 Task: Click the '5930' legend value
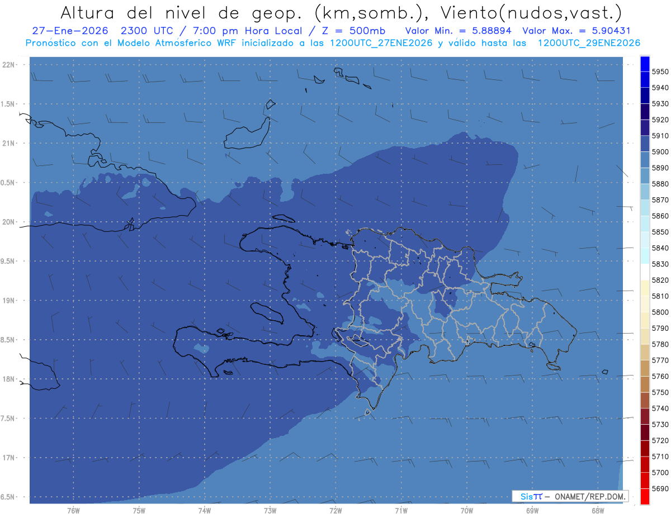coord(660,104)
